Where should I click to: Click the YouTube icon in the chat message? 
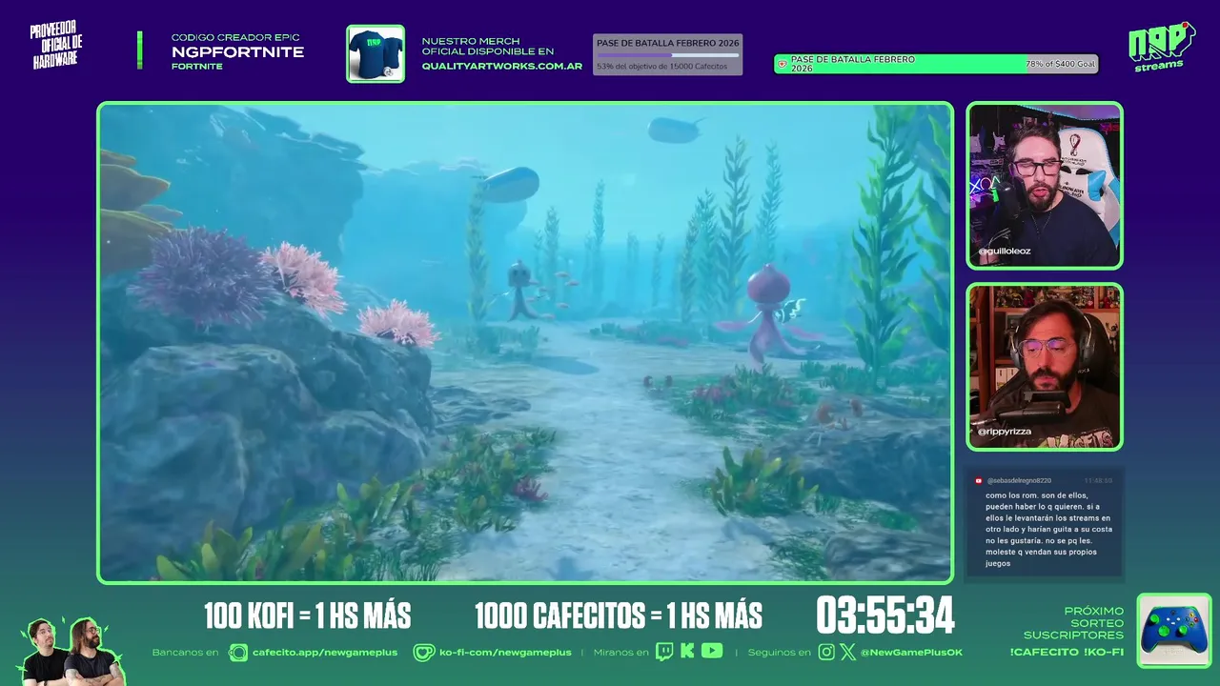point(978,480)
